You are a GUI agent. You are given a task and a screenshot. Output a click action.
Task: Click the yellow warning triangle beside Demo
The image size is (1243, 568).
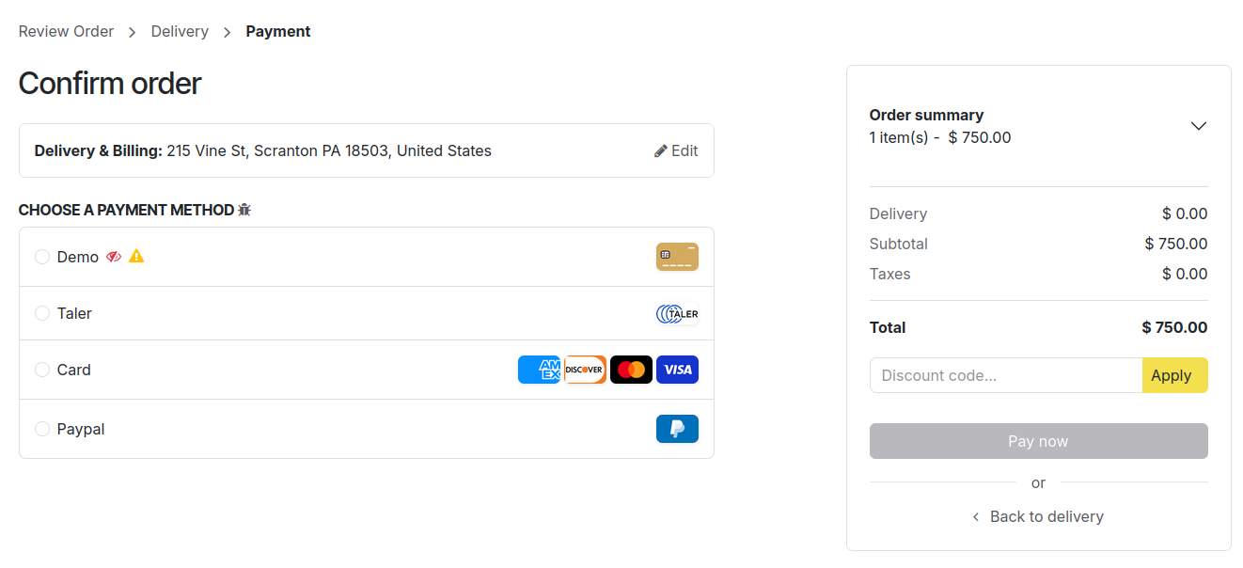click(136, 256)
